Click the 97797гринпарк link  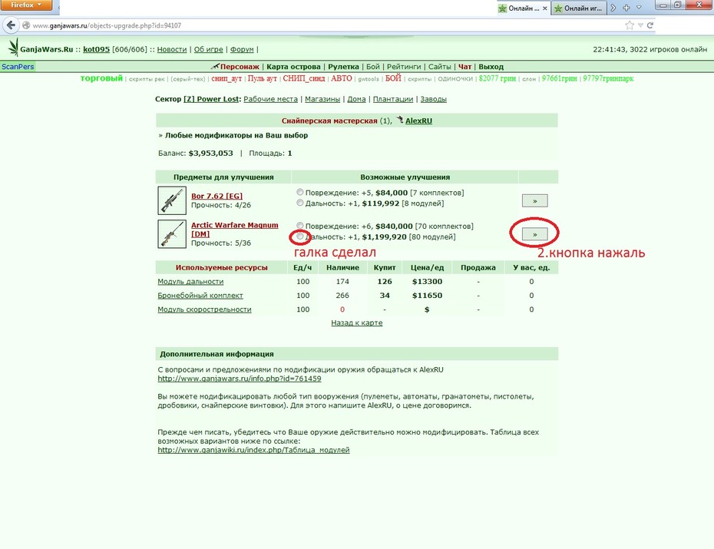pyautogui.click(x=608, y=78)
